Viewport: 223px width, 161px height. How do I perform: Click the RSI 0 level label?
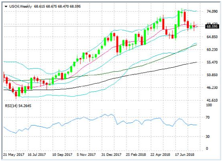coord(207,149)
